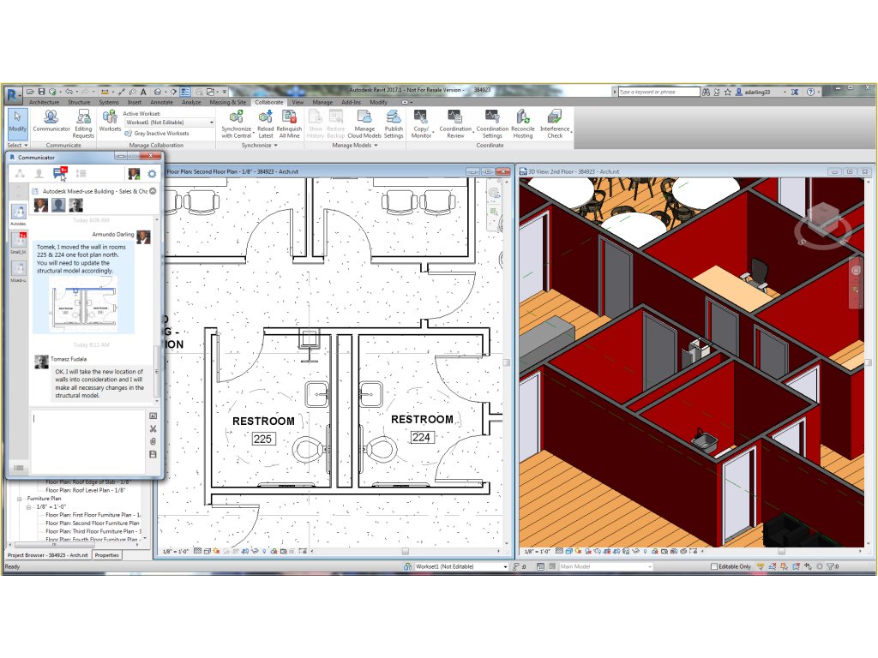Open the contacts icon in Communicator
Viewport: 878px width, 658px height.
pyautogui.click(x=39, y=173)
